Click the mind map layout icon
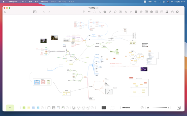Screen dimensions: 187x116 179,108
